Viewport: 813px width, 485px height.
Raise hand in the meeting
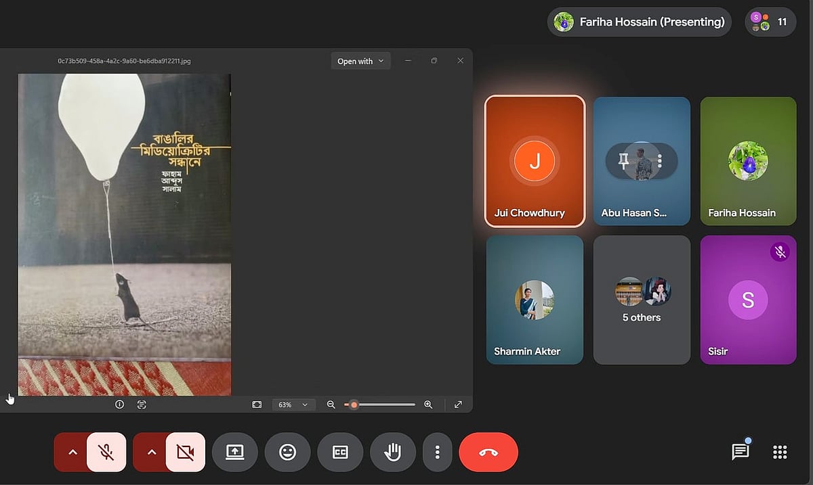393,452
